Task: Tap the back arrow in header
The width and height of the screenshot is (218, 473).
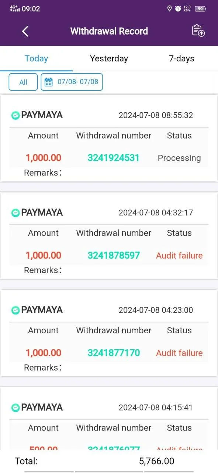Action: (25, 31)
